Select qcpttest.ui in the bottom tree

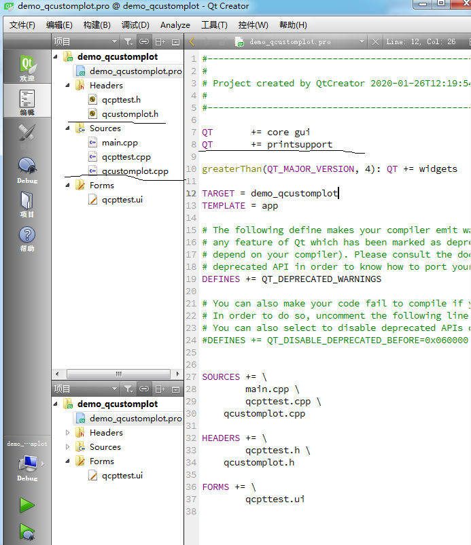tap(122, 476)
